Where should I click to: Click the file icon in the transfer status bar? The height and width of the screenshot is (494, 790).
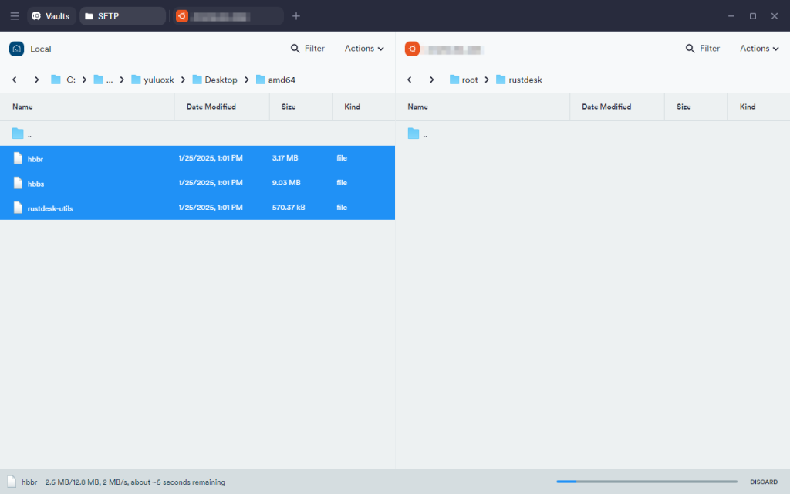(12, 482)
